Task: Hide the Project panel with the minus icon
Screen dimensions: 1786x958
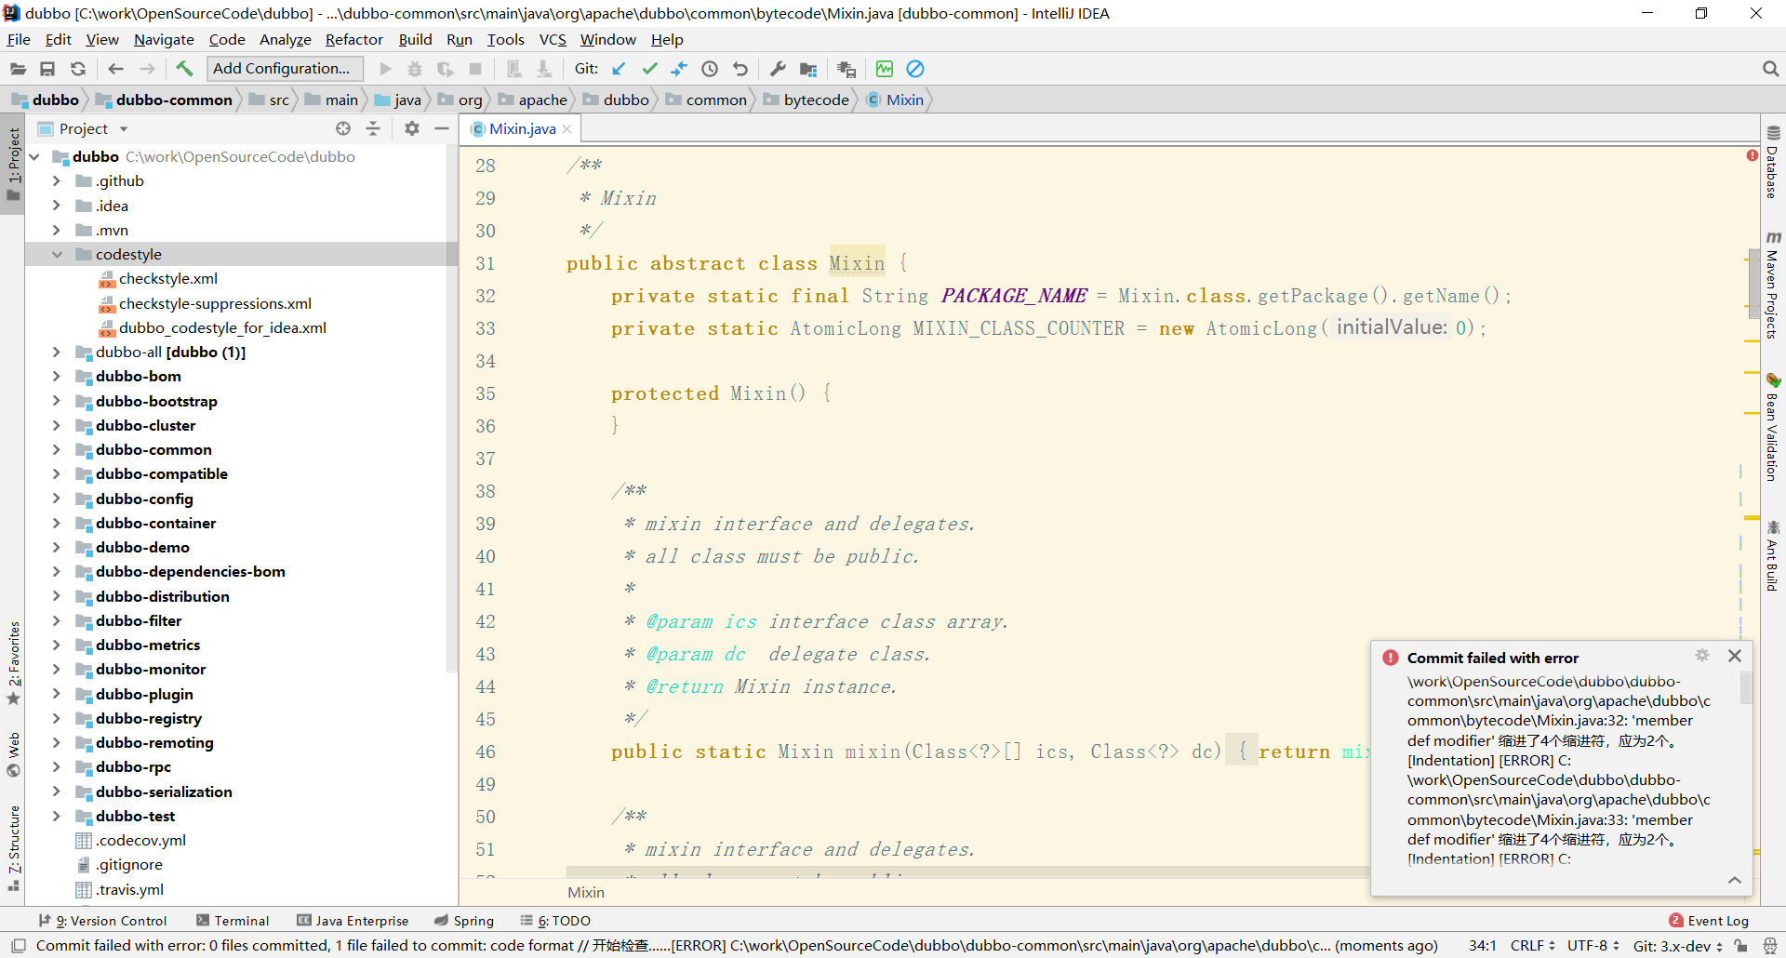Action: click(x=442, y=128)
